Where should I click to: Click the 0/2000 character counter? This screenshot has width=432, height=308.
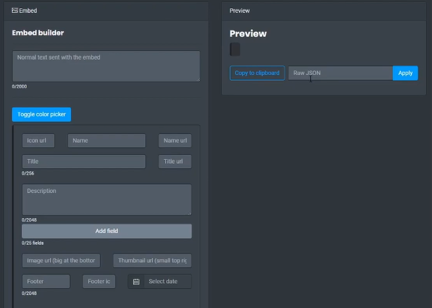[19, 86]
